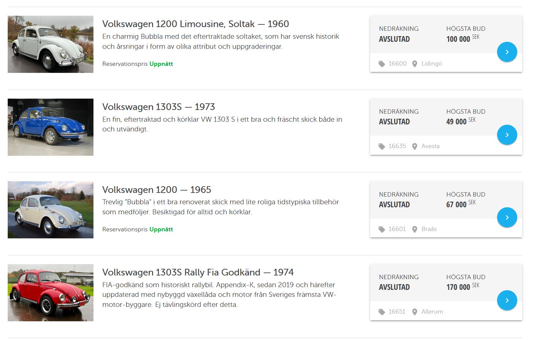The image size is (543, 340).
Task: Click tag icon beside lot number 16651
Action: click(382, 312)
